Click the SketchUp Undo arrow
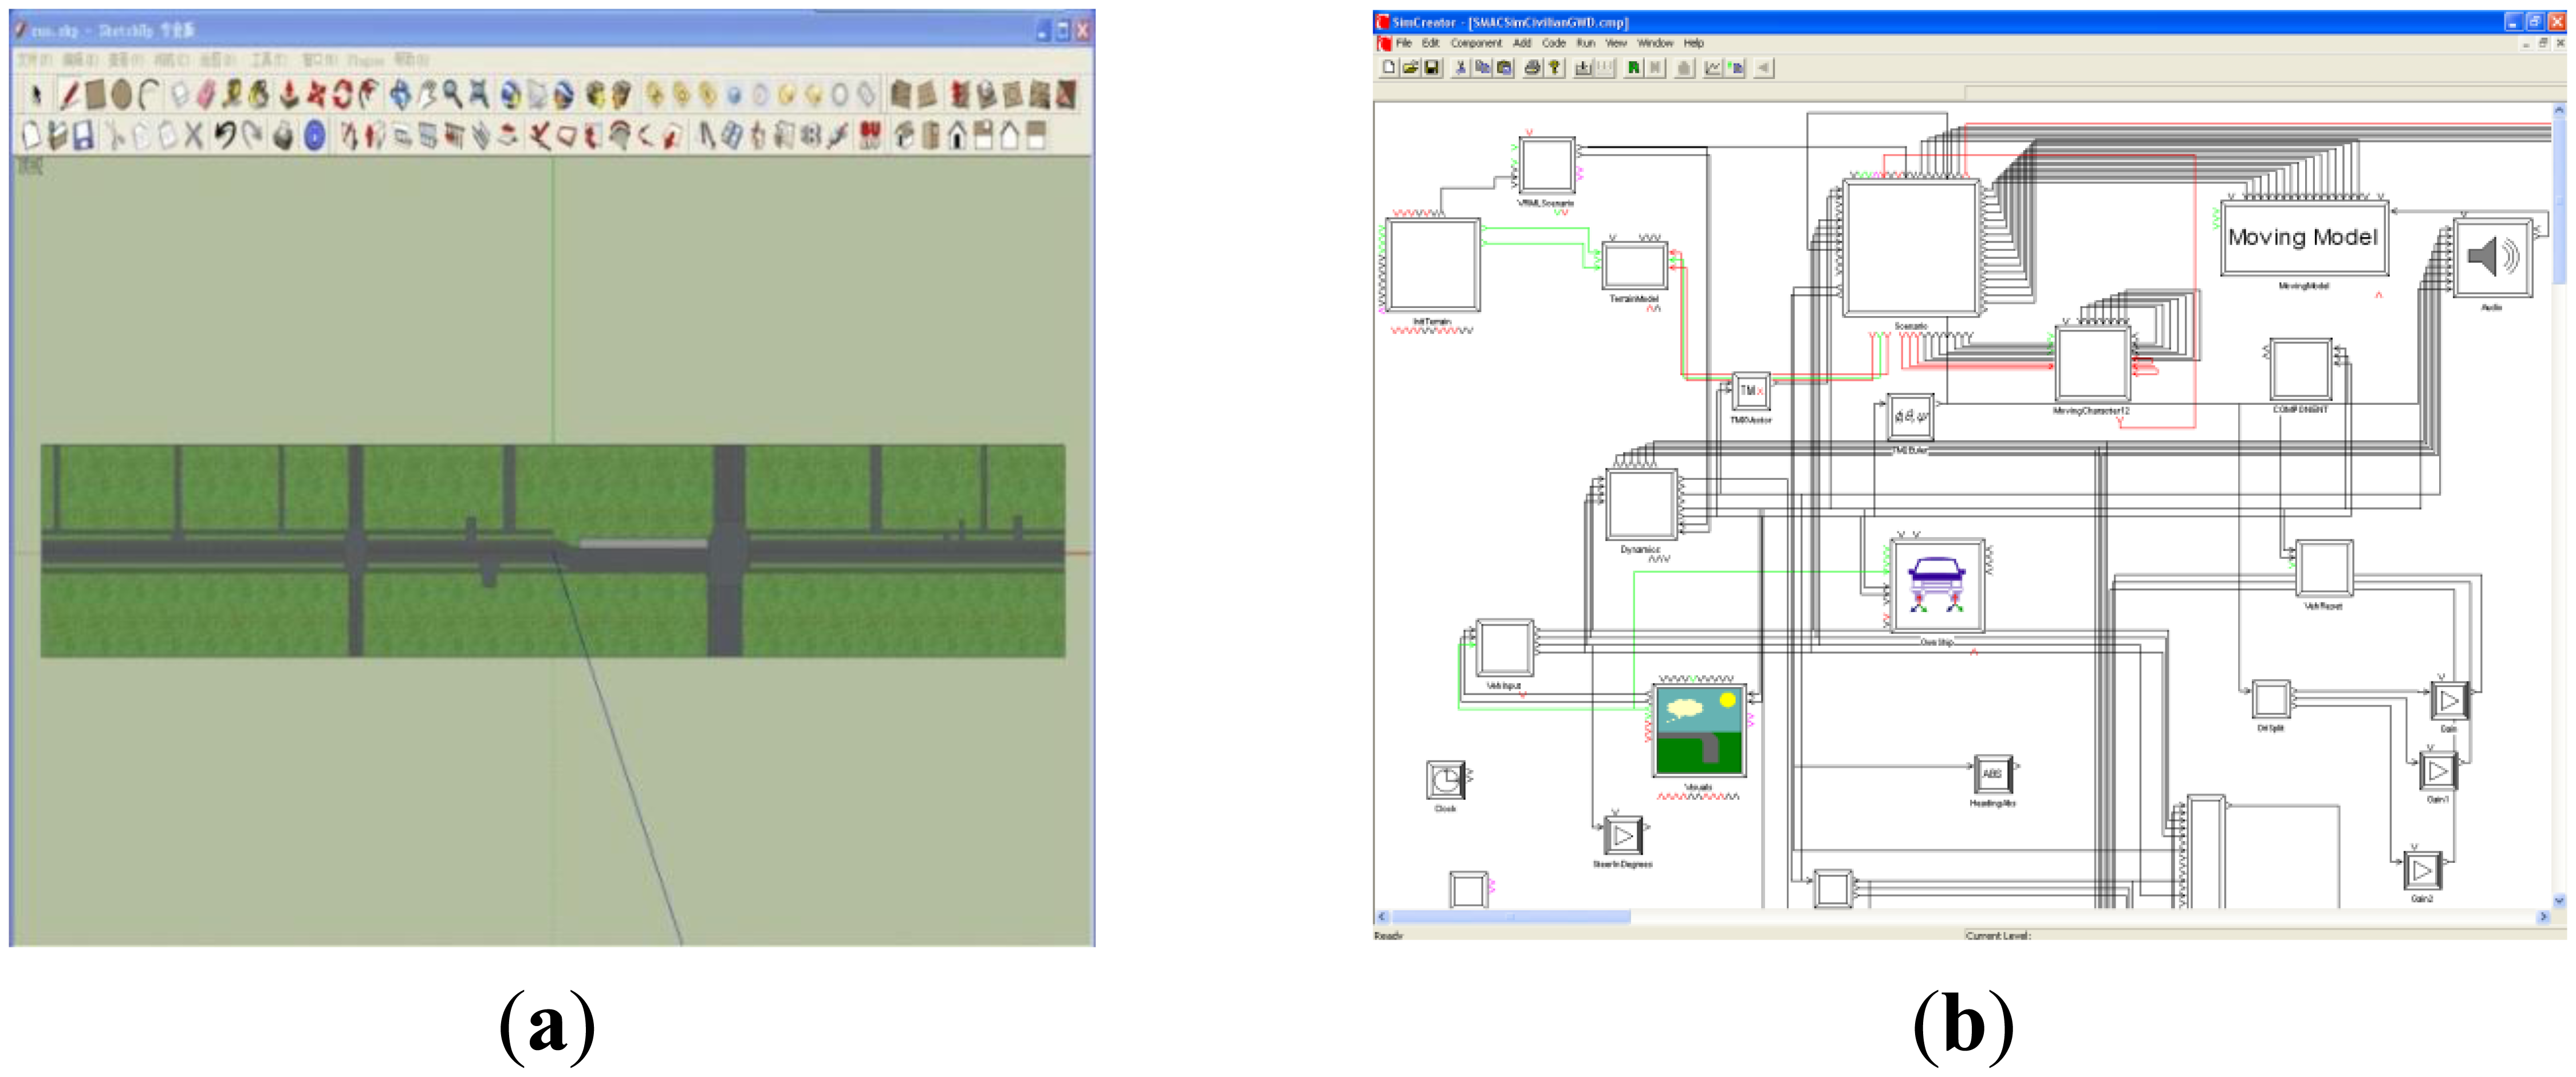The width and height of the screenshot is (2576, 1077). tap(225, 135)
